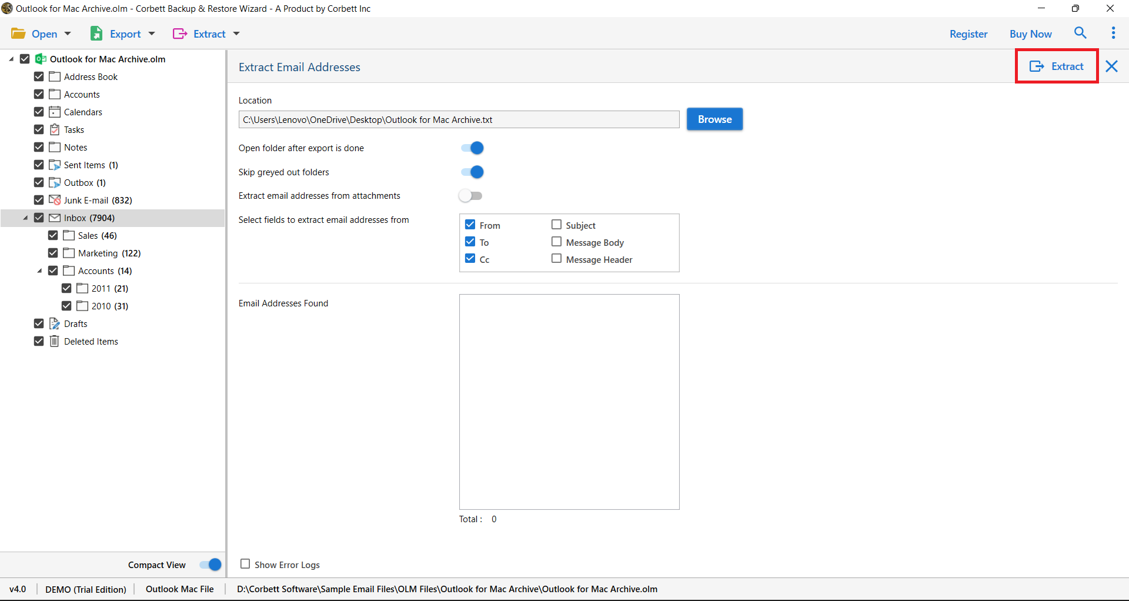Click the OLM file path in status bar

pos(447,589)
